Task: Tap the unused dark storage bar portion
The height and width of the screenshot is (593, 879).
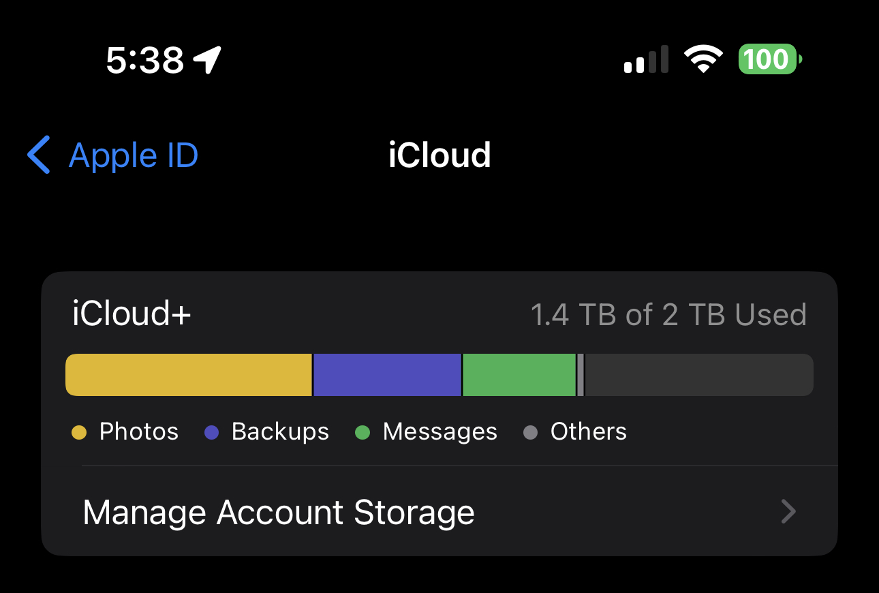Action: coord(698,375)
